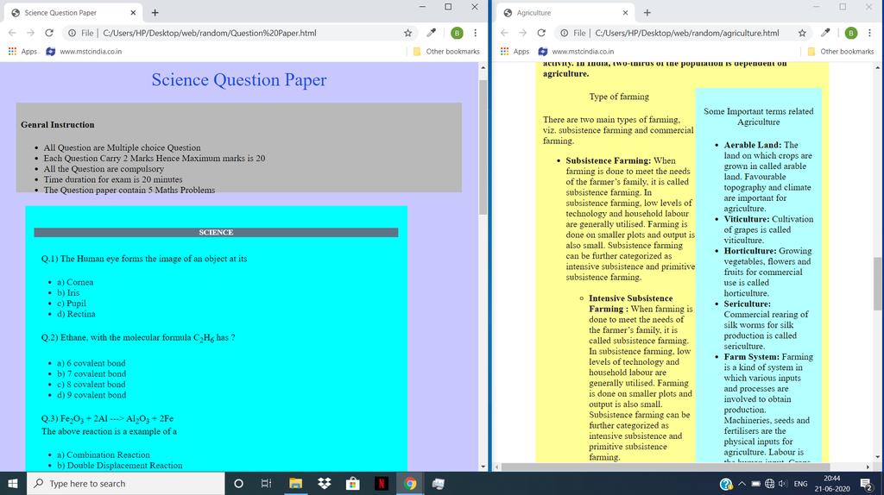Select the Agriculture tab
This screenshot has height=495, width=884.
565,12
